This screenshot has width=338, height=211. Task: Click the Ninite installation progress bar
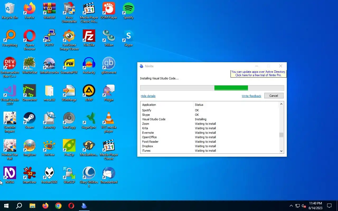click(x=212, y=88)
